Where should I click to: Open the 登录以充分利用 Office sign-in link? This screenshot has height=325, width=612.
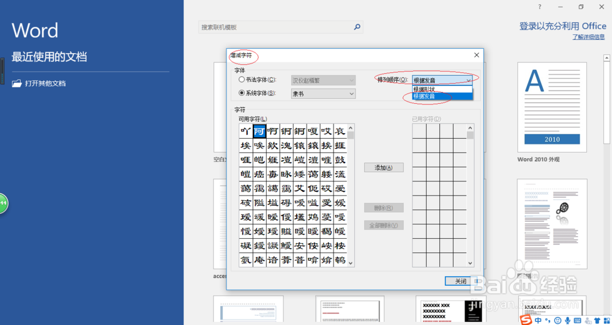(x=562, y=26)
